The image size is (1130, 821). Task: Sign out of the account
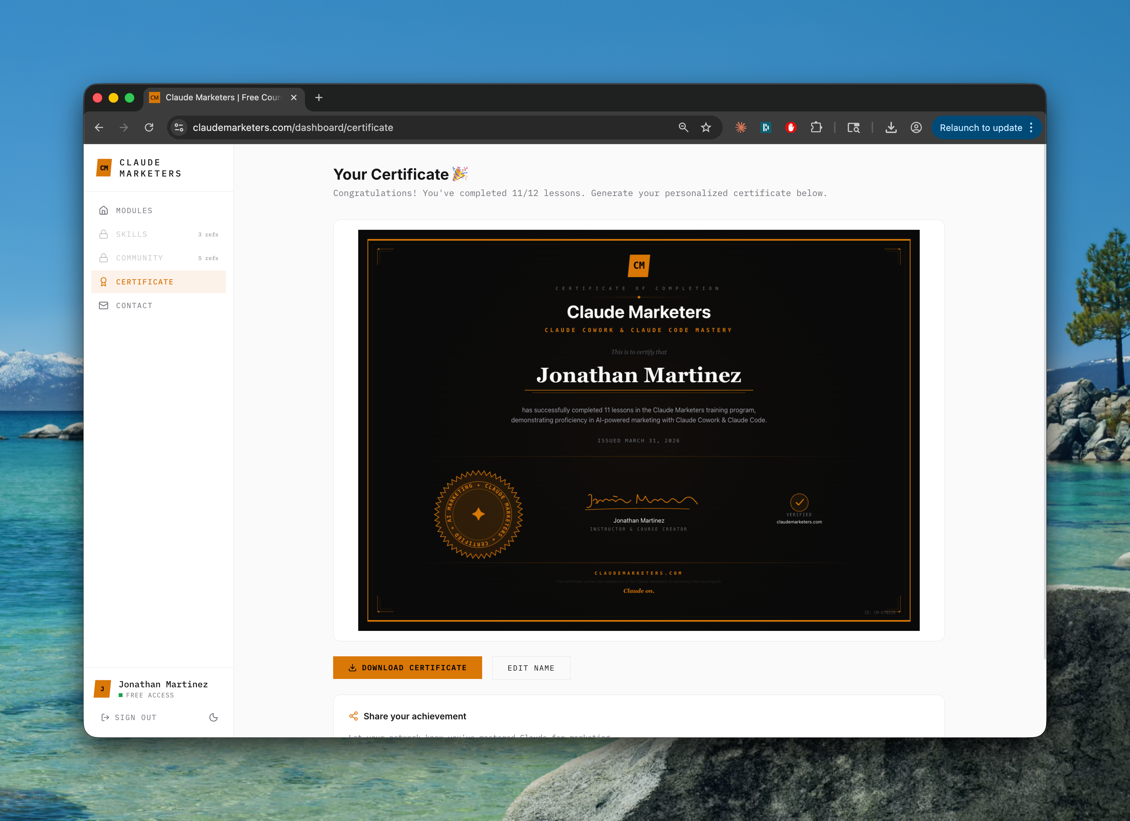click(129, 717)
